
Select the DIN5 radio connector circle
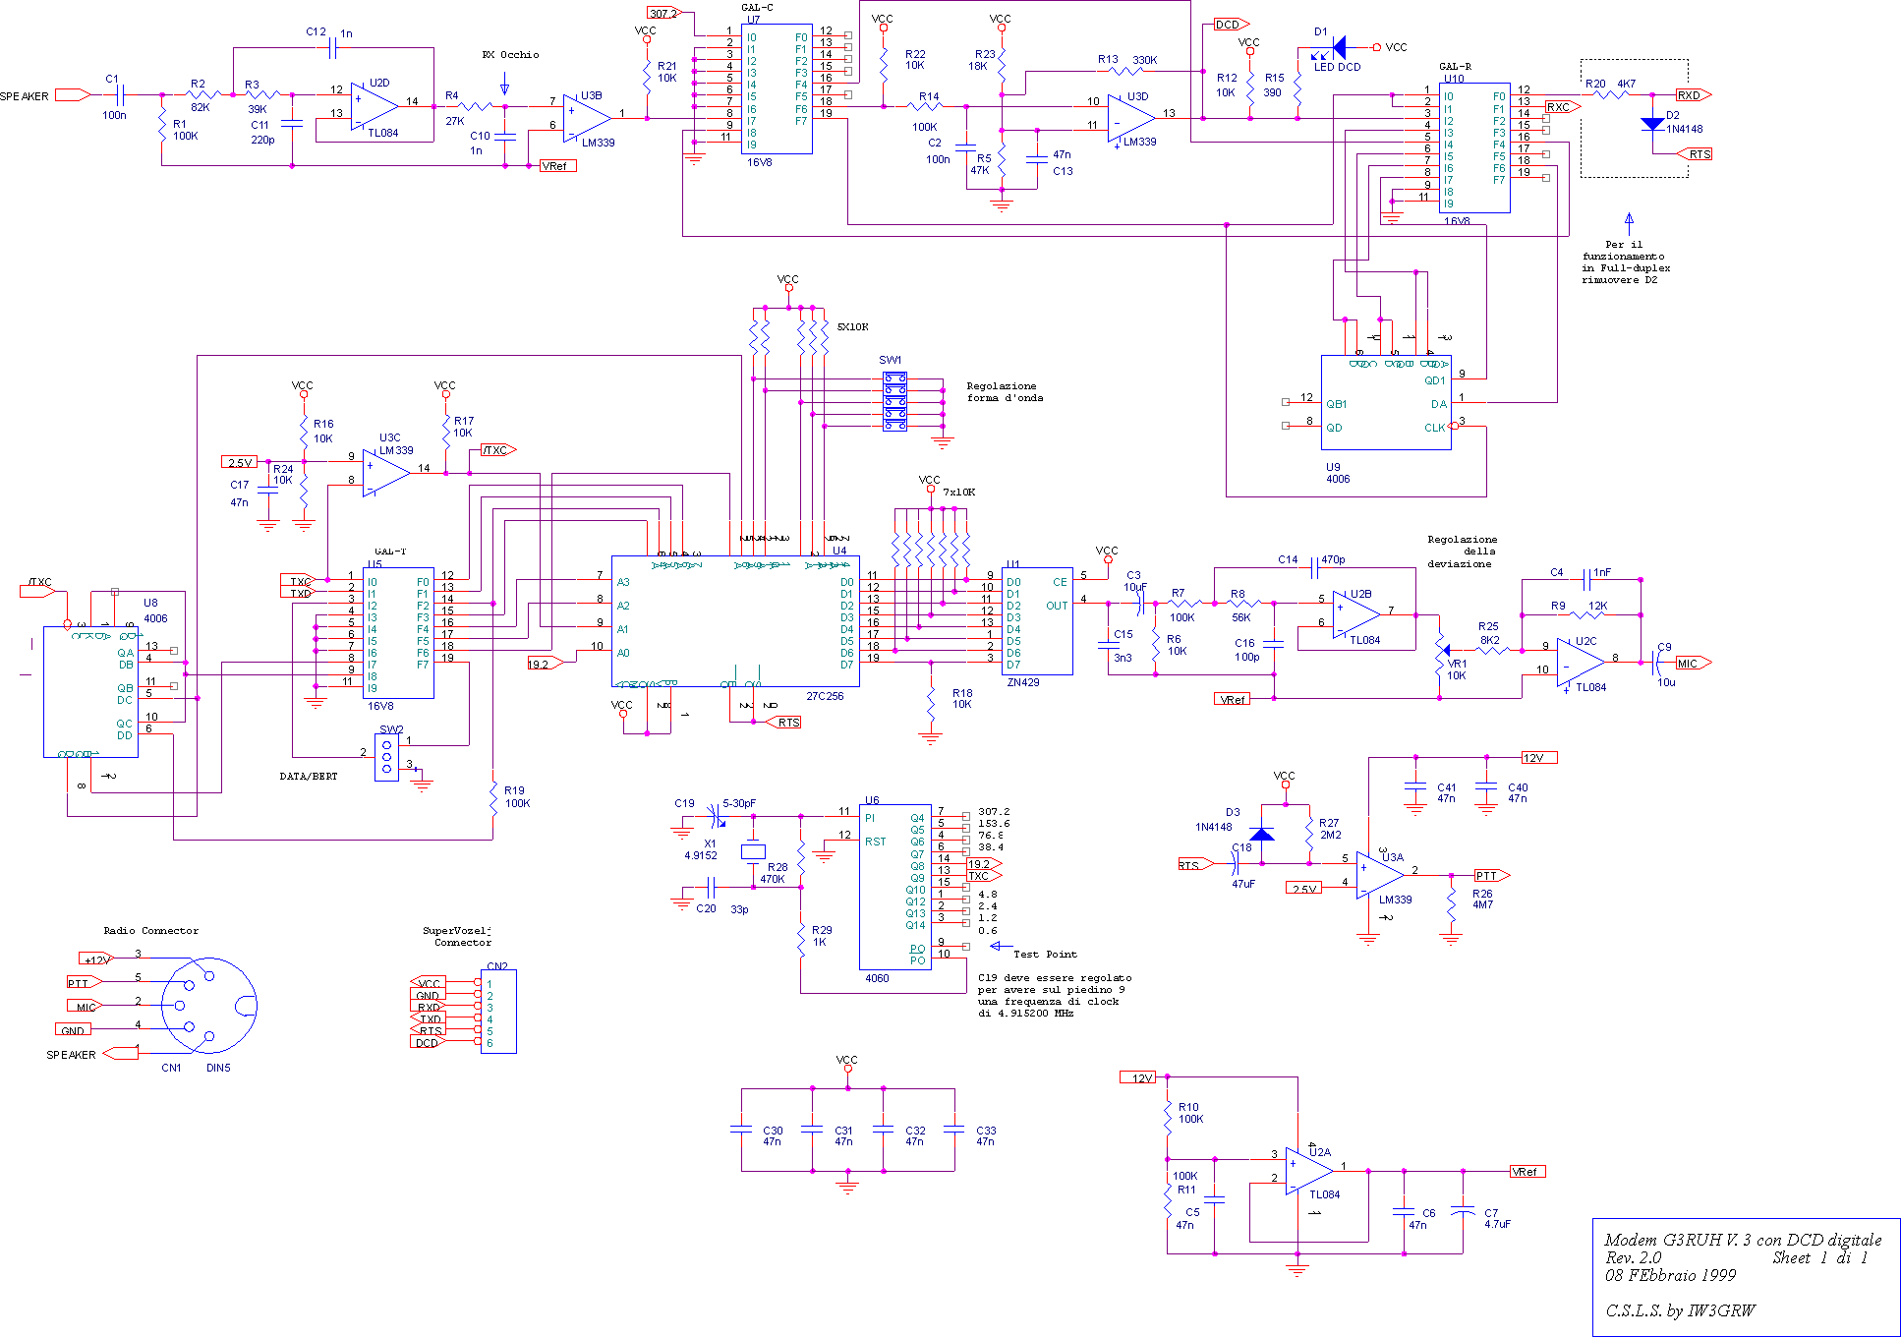[x=208, y=1006]
